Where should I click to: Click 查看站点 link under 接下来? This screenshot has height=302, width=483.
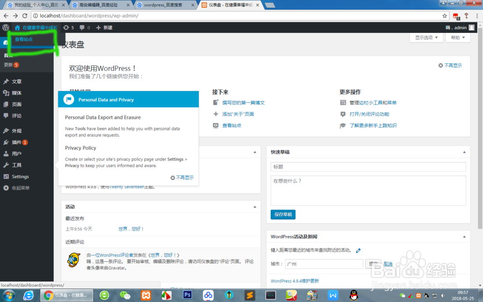pyautogui.click(x=232, y=126)
